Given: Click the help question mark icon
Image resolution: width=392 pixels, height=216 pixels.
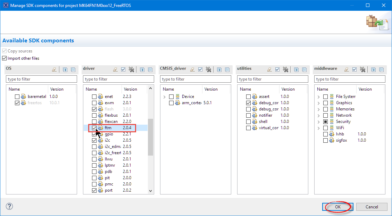Looking at the screenshot, I should click(x=9, y=207).
